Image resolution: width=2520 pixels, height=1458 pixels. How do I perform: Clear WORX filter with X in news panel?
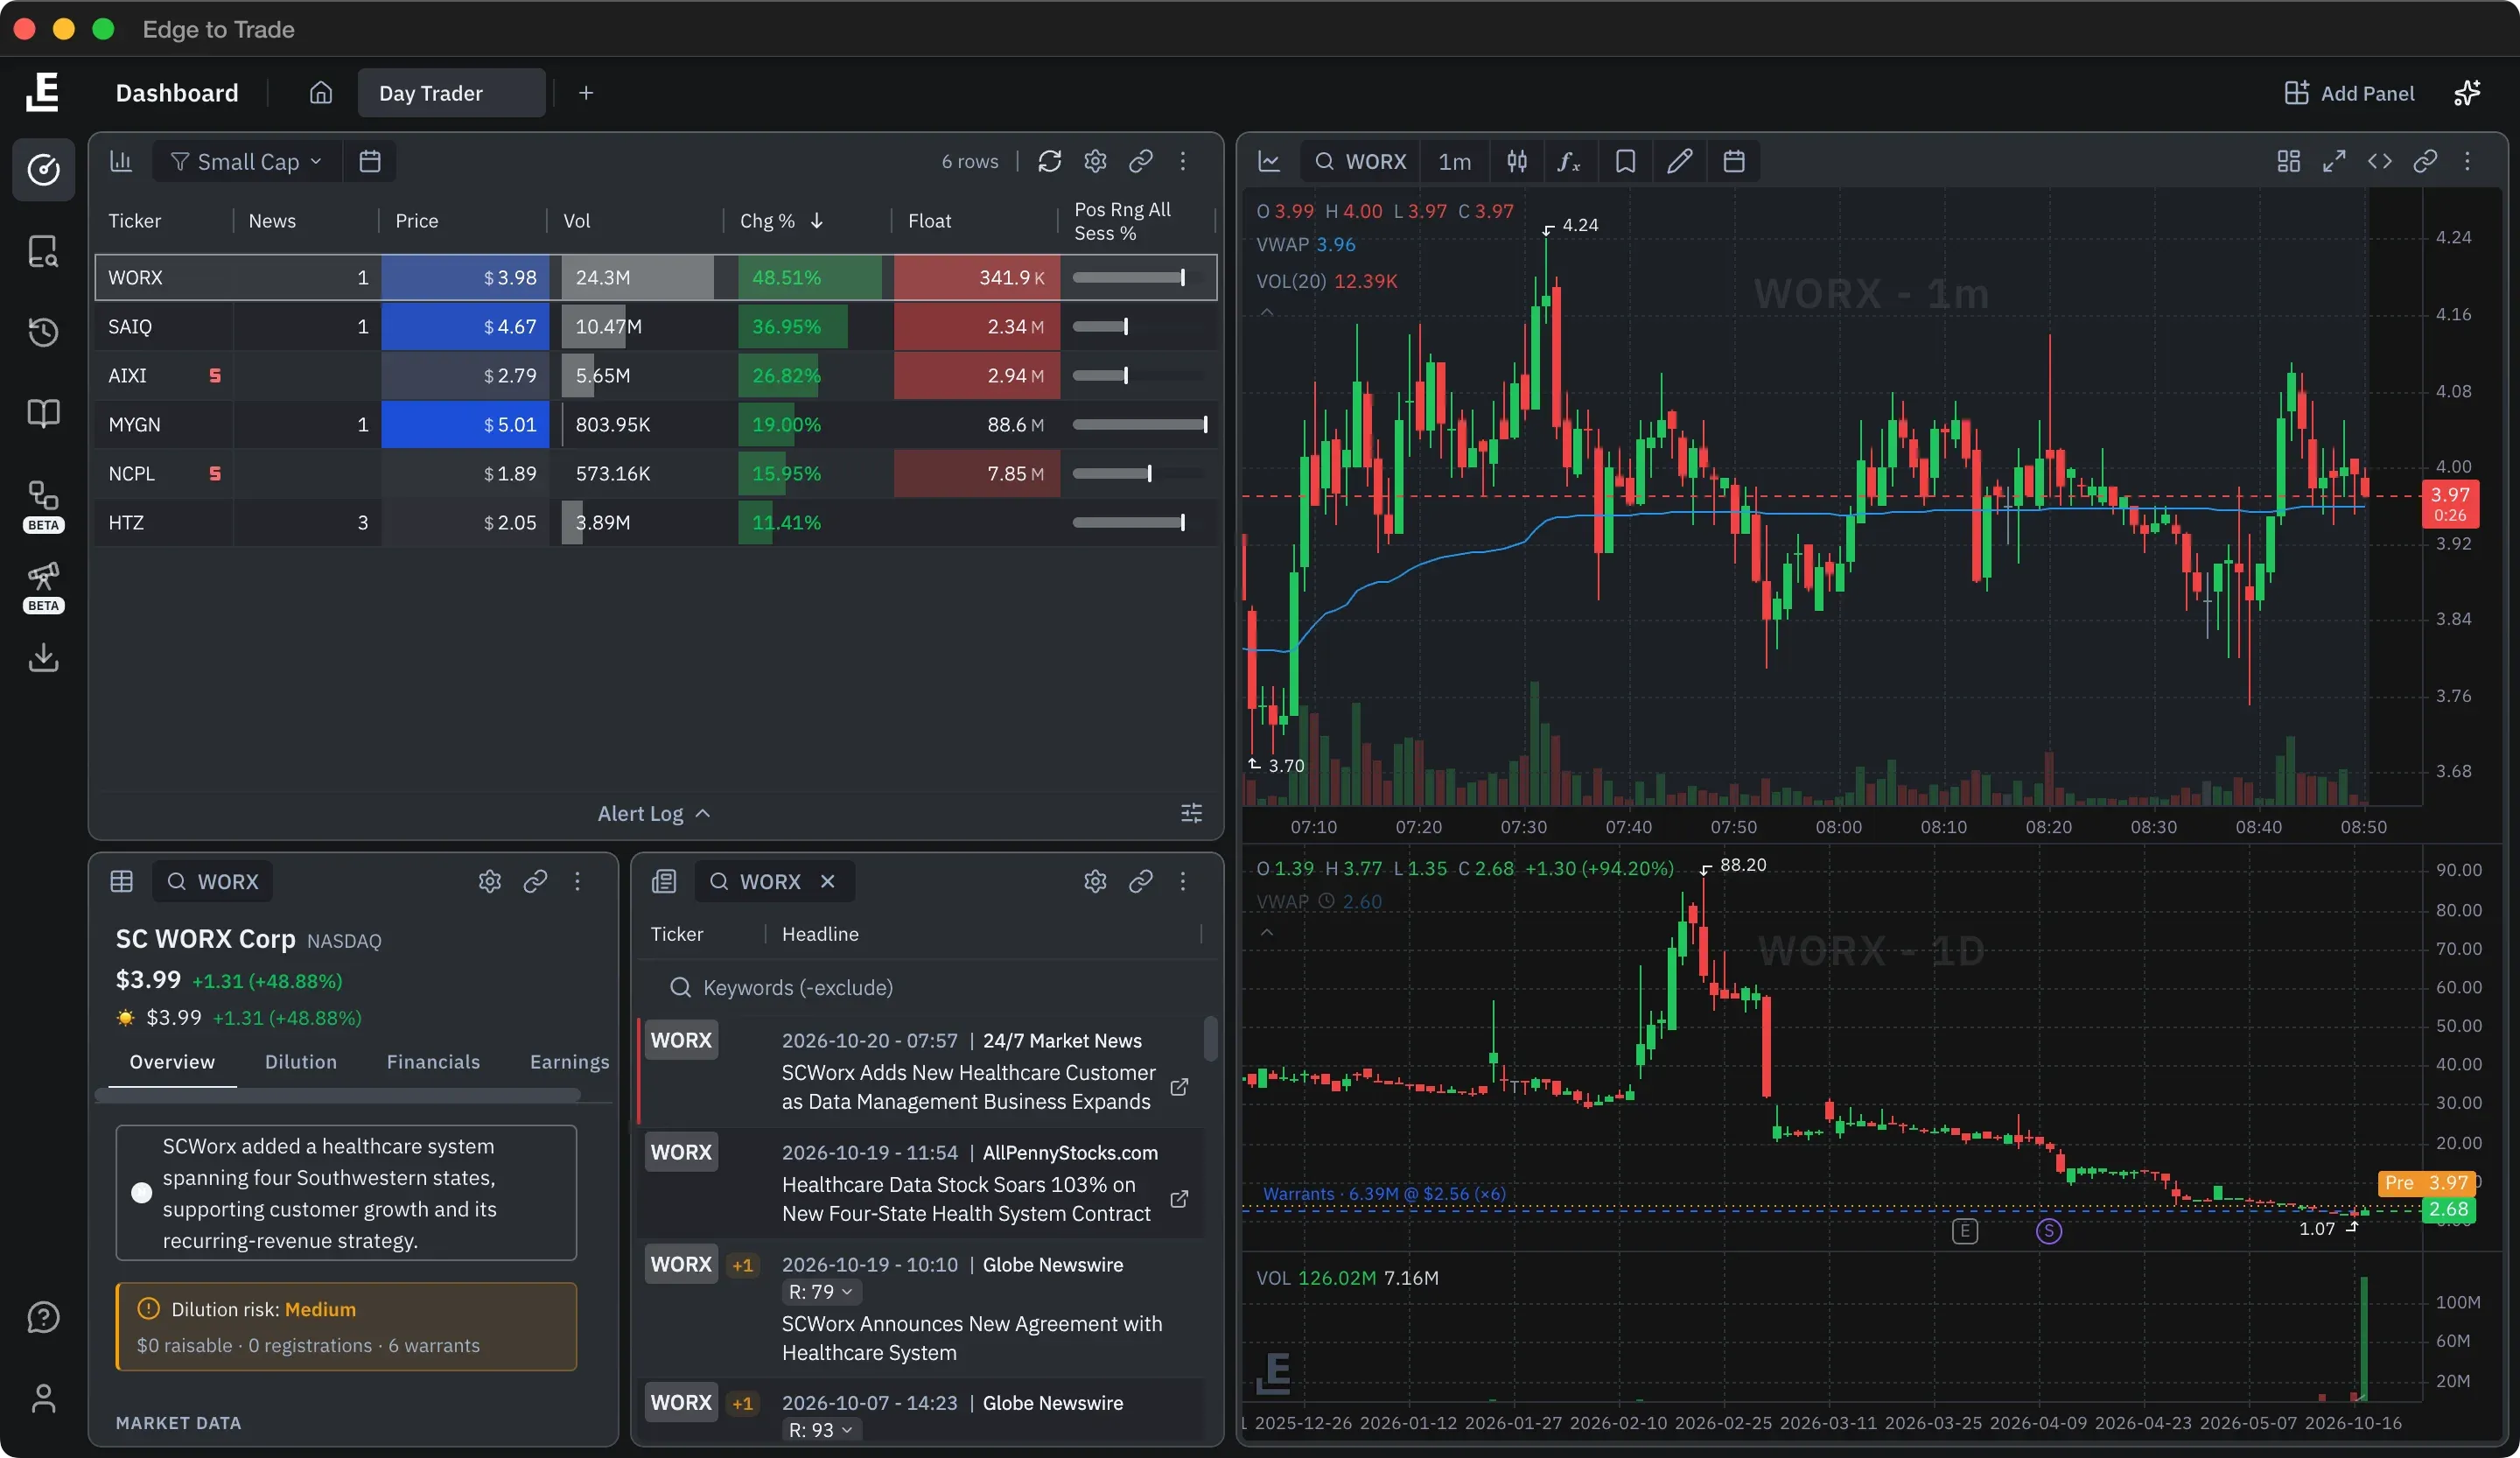click(827, 881)
